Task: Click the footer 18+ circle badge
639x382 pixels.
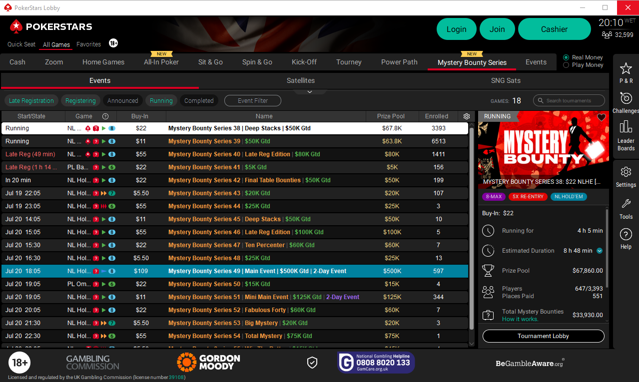Action: point(19,363)
